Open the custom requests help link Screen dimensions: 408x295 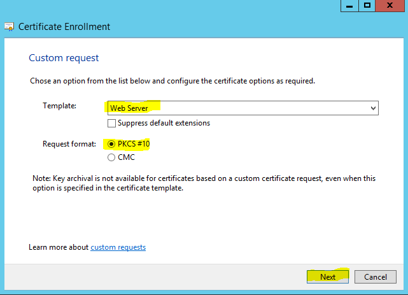pyautogui.click(x=118, y=247)
